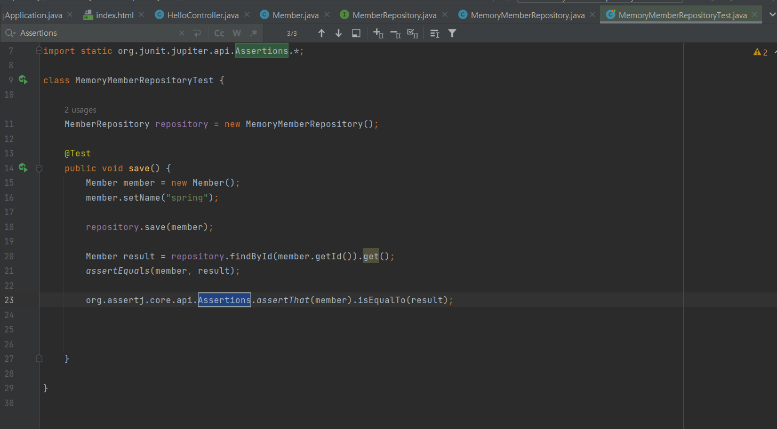Click MemoryMemberRepositoryTest class name in code
The image size is (777, 429).
(145, 80)
